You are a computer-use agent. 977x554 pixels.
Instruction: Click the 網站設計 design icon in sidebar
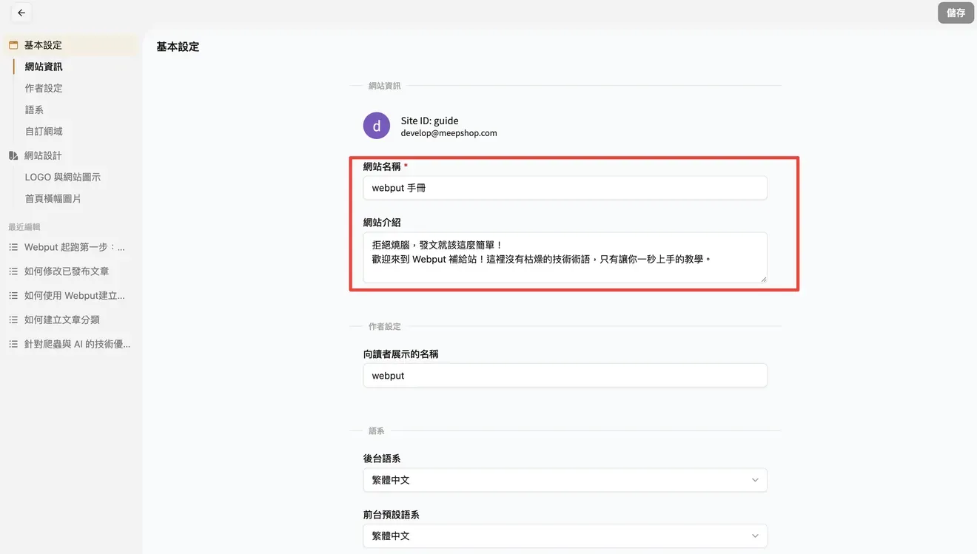pyautogui.click(x=13, y=155)
